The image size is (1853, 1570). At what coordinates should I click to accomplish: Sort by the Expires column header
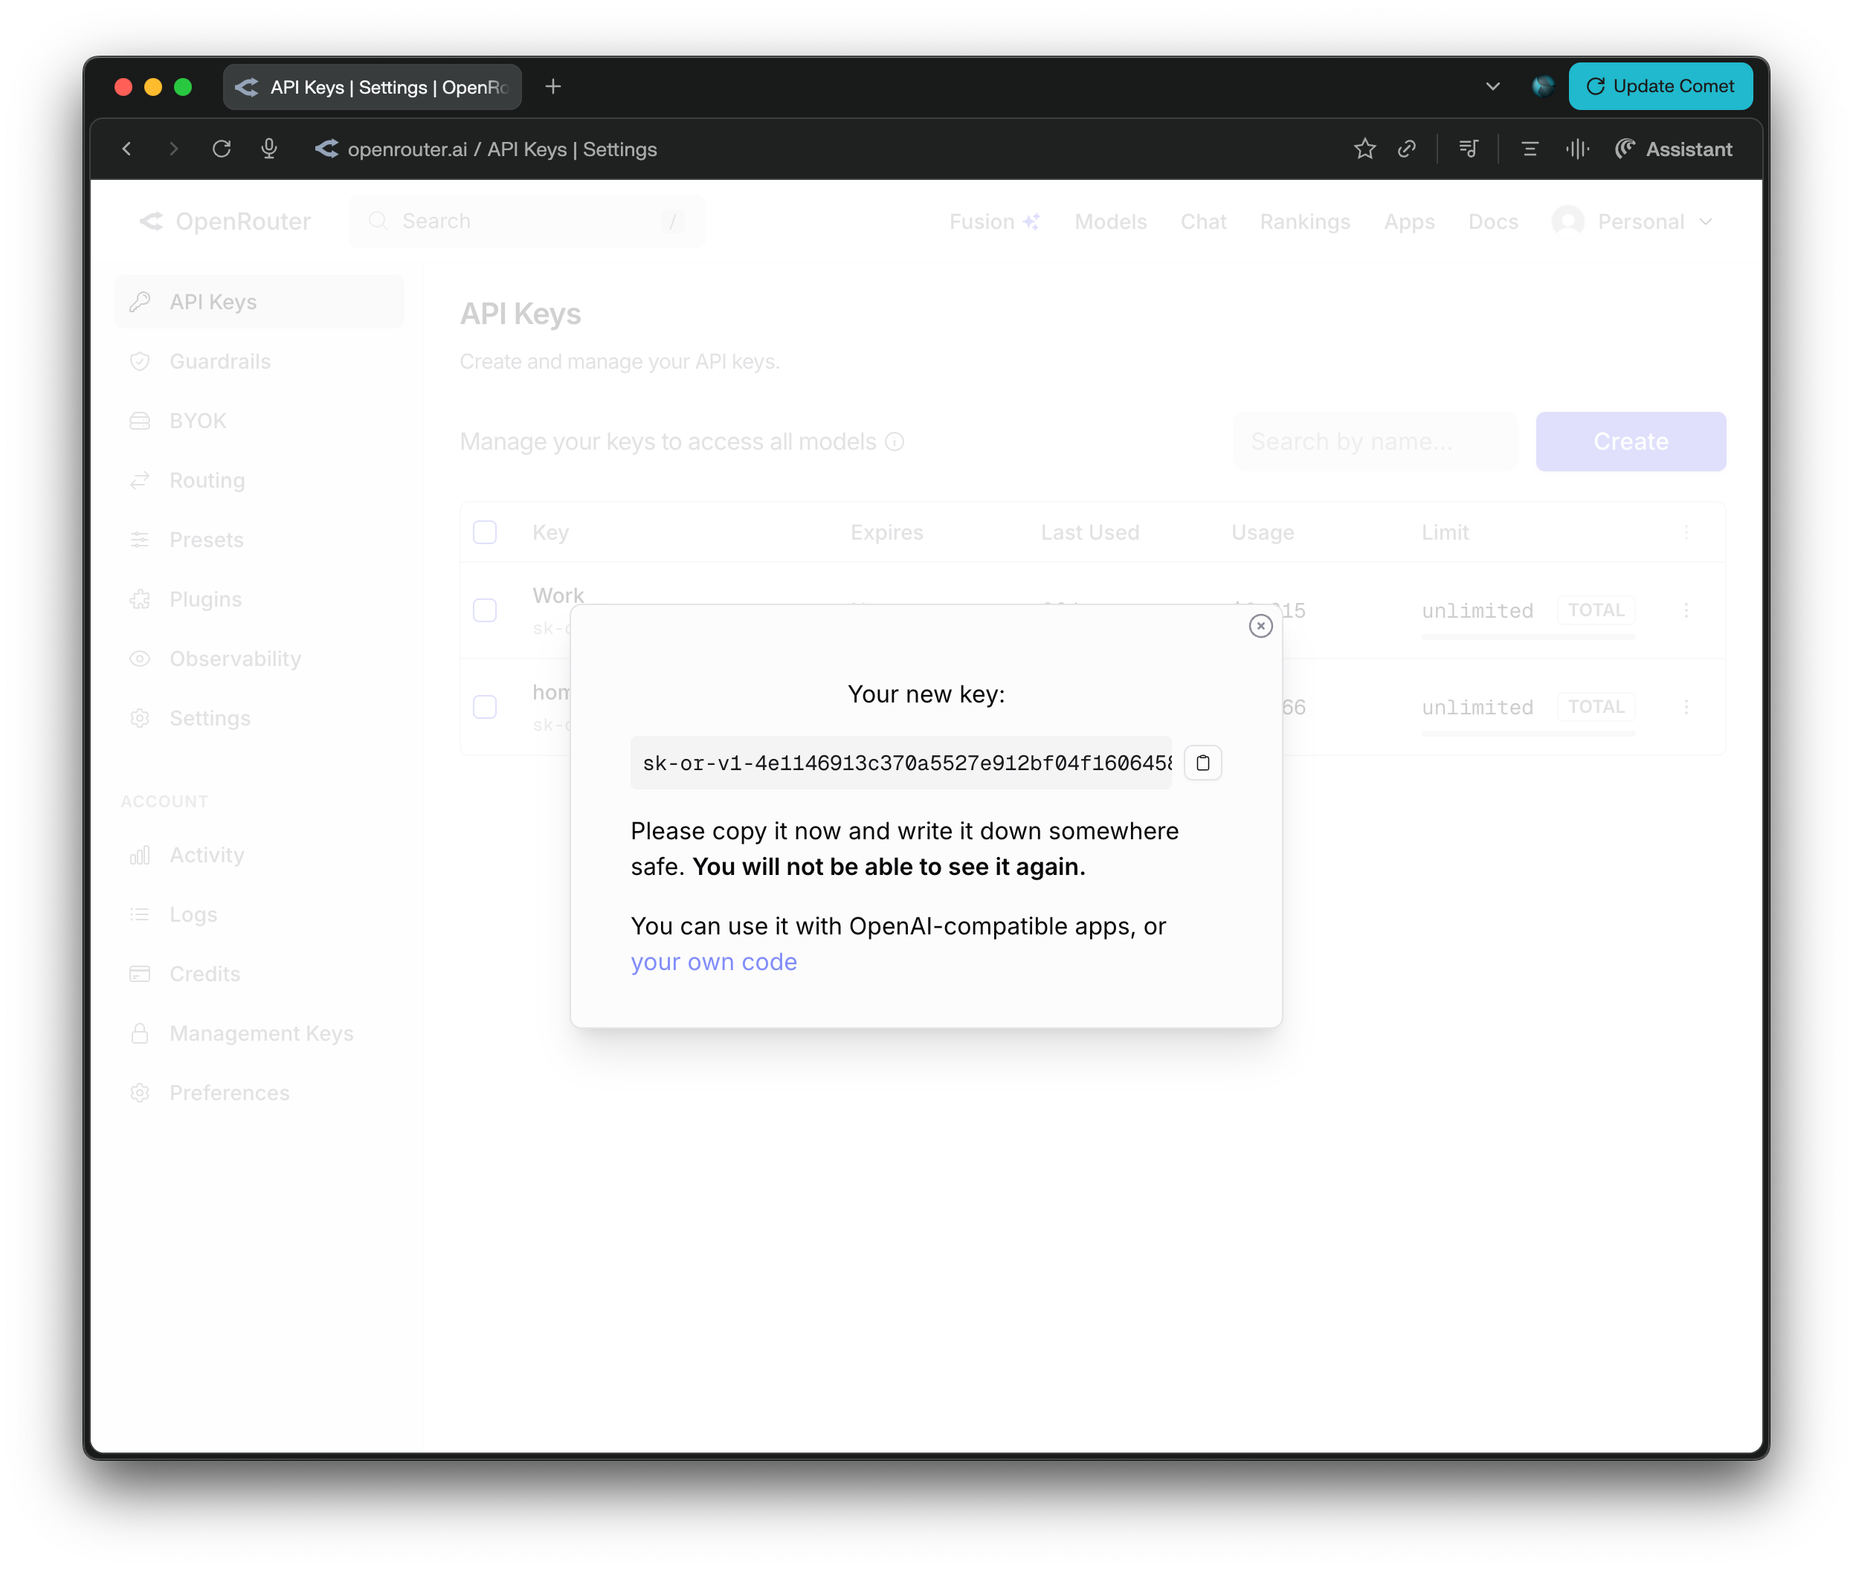tap(886, 532)
